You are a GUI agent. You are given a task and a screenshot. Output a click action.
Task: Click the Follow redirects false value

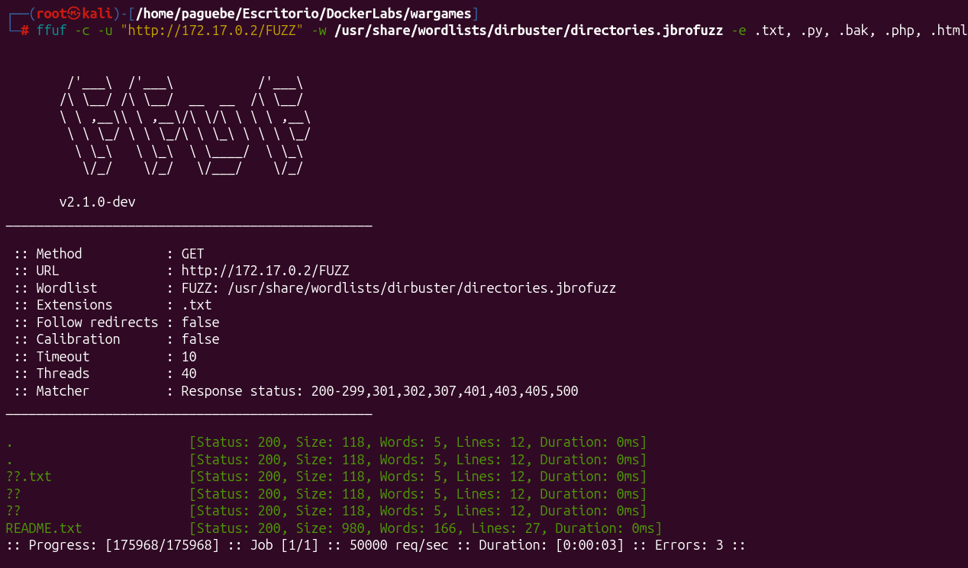pyautogui.click(x=200, y=323)
